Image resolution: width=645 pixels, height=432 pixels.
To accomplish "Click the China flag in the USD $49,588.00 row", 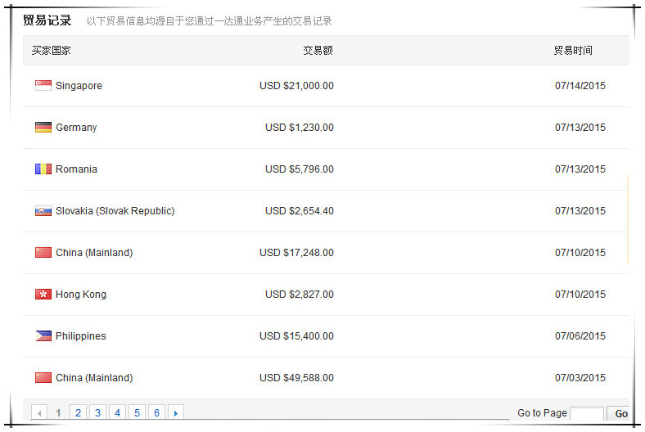I will (x=43, y=378).
